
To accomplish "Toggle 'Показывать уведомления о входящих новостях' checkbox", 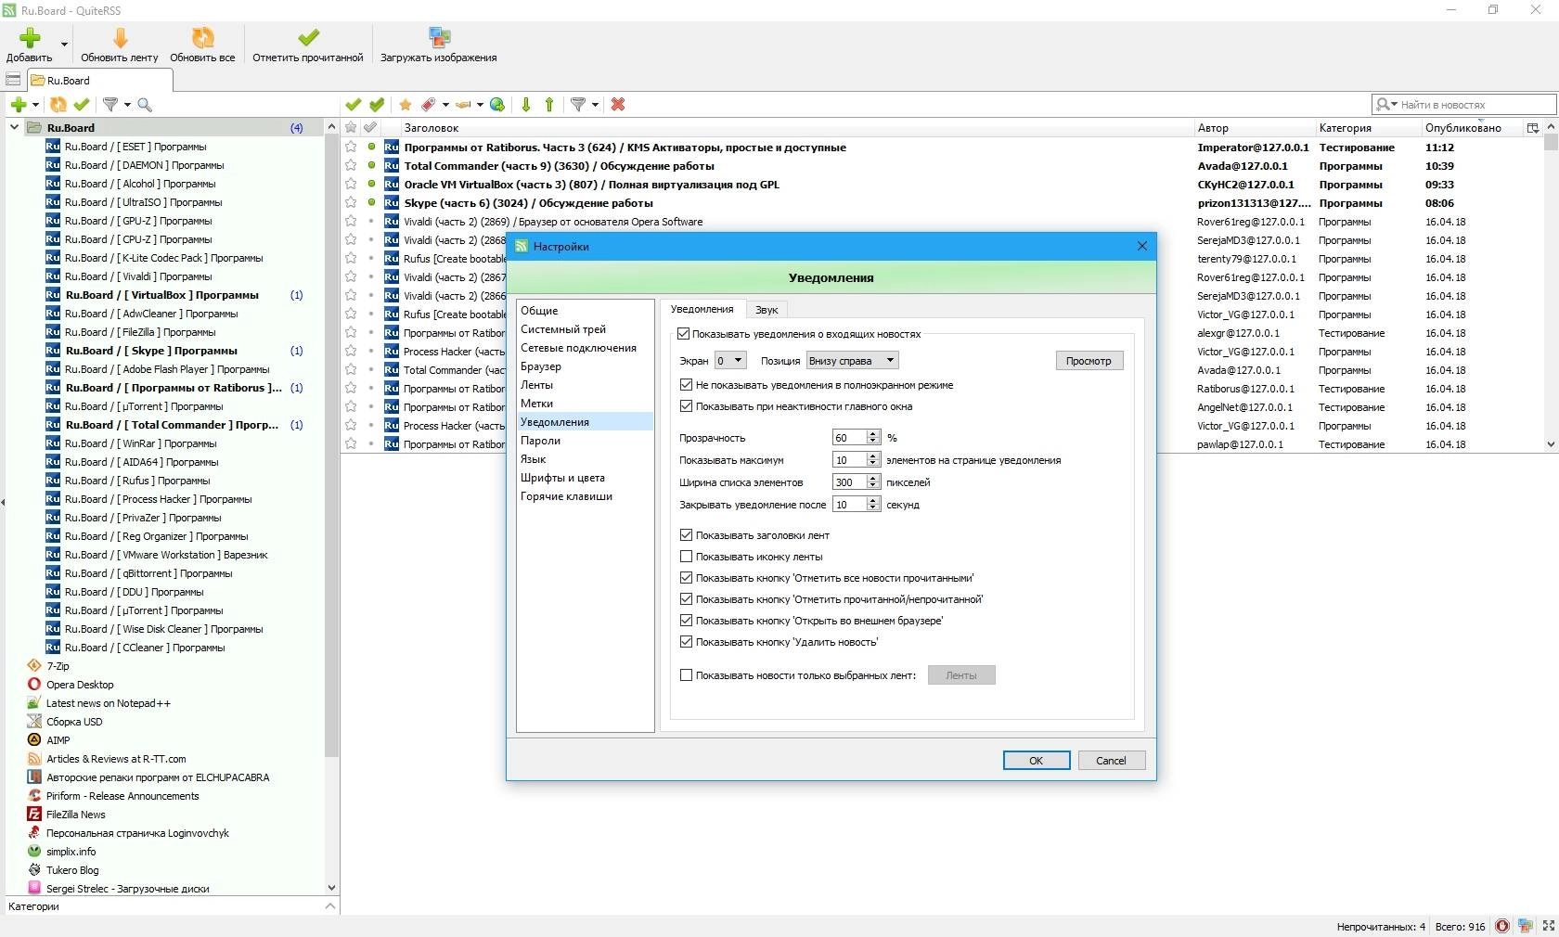I will pyautogui.click(x=684, y=334).
